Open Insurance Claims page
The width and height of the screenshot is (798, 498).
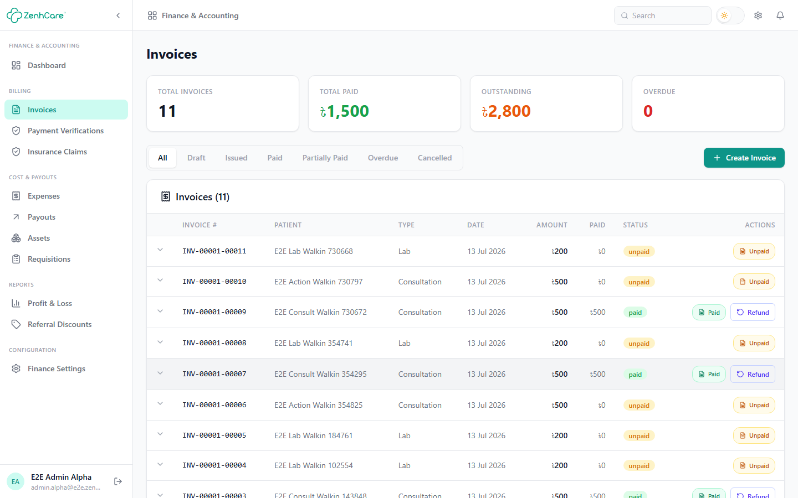pos(66,152)
